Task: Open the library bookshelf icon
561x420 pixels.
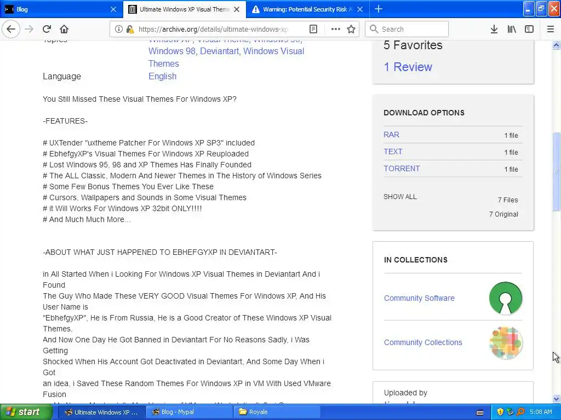Action: tap(512, 29)
